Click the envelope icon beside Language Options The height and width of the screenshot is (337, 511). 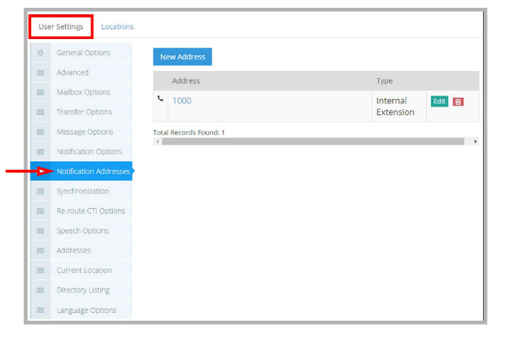point(40,310)
